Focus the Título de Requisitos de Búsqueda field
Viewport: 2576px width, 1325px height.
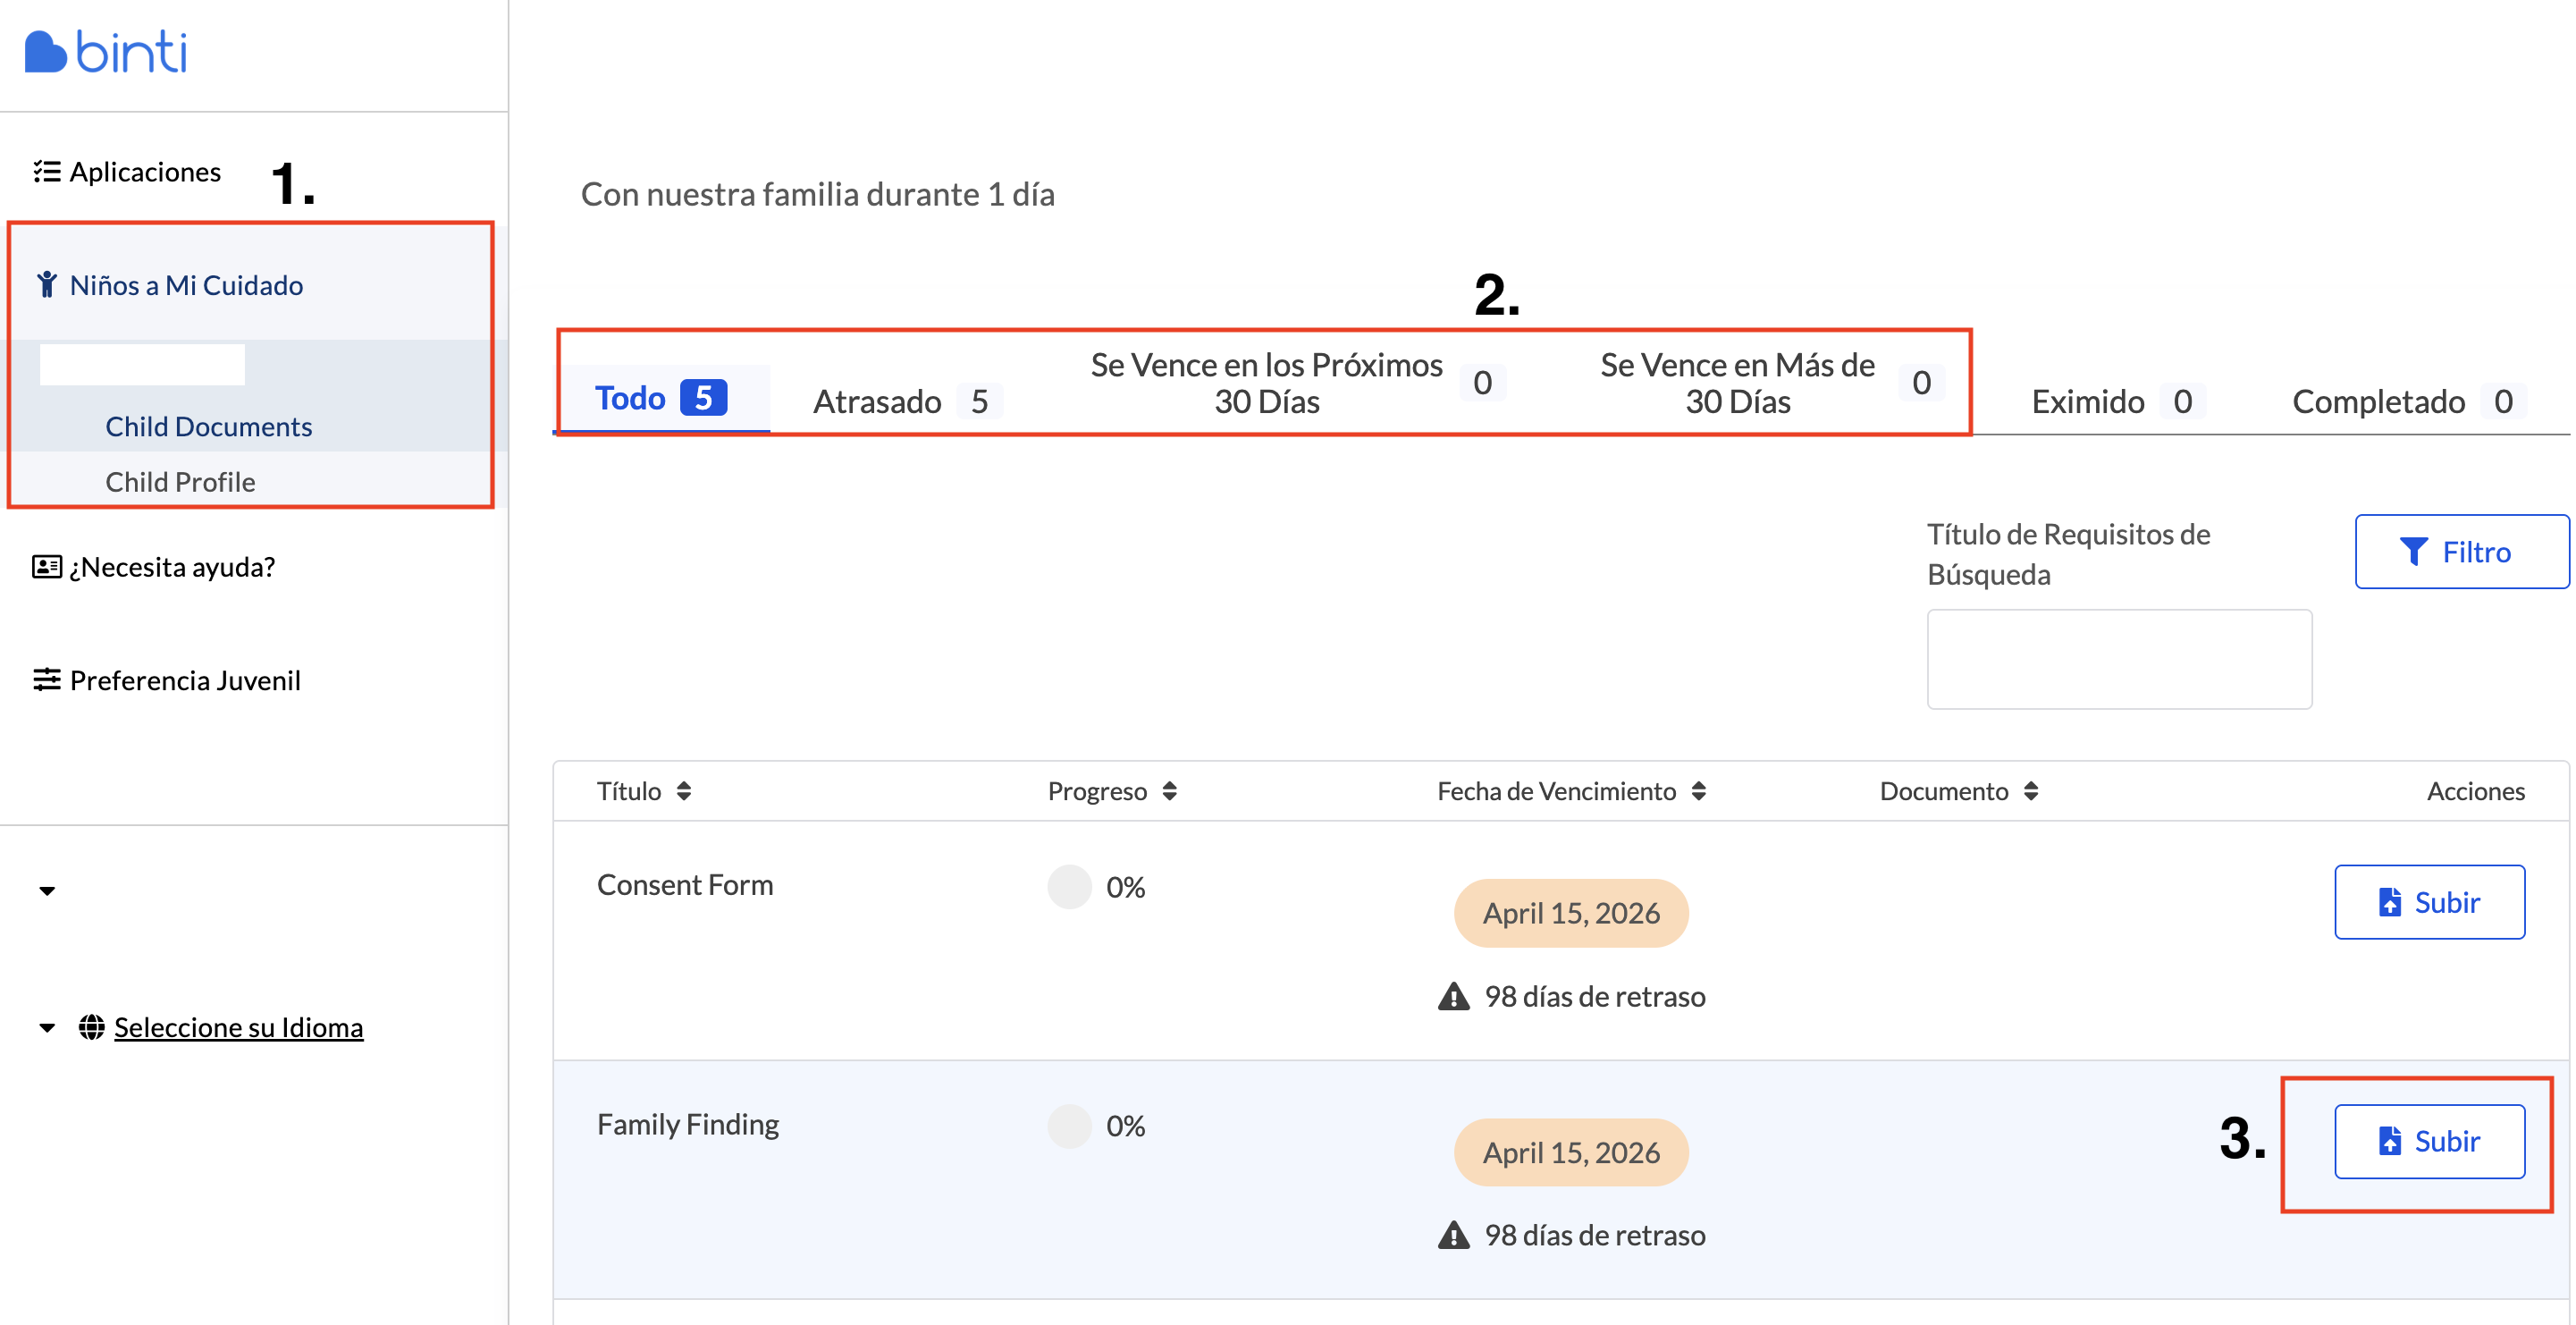pyautogui.click(x=2119, y=659)
